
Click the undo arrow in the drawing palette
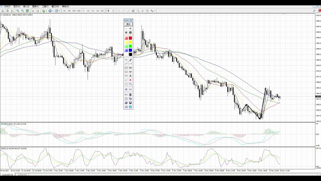126,95
